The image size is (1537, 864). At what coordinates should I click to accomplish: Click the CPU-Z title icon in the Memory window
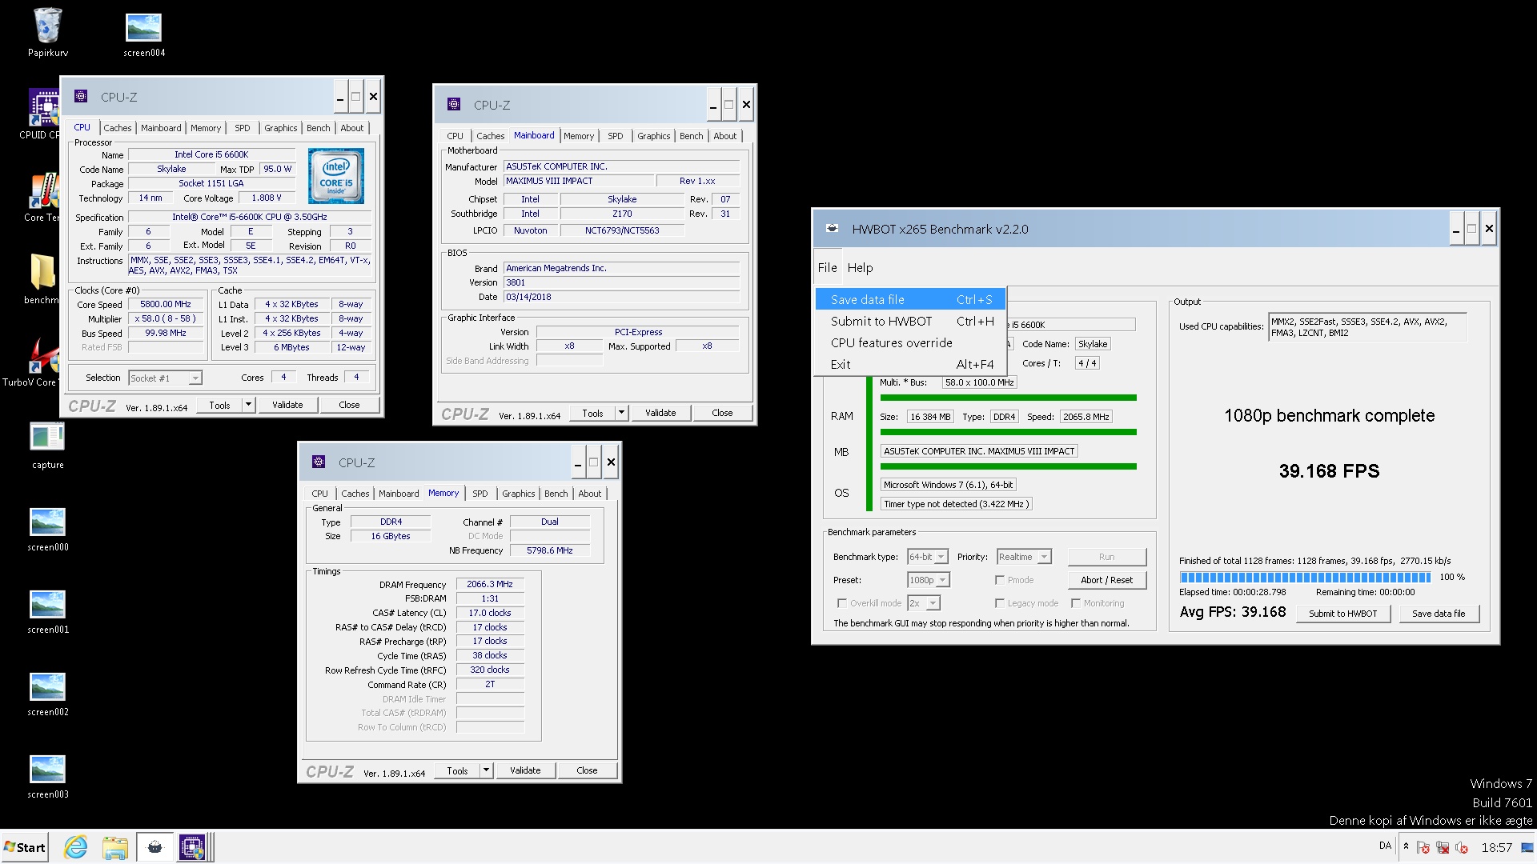click(x=319, y=462)
